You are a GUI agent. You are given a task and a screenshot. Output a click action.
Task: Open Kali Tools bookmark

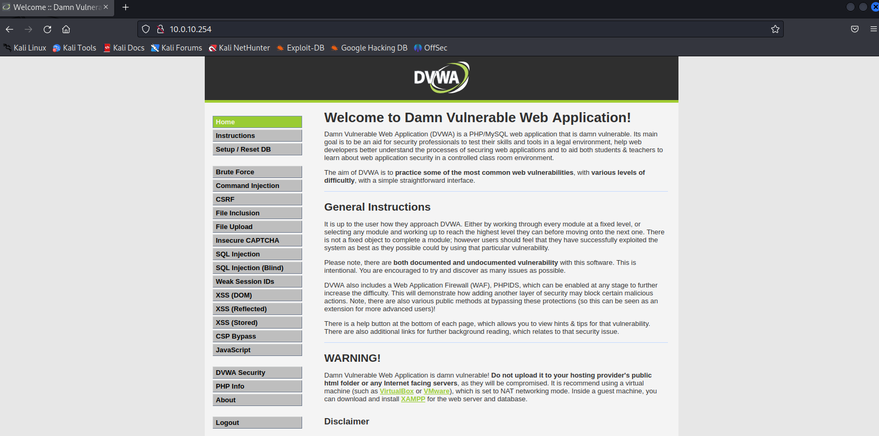coord(74,48)
